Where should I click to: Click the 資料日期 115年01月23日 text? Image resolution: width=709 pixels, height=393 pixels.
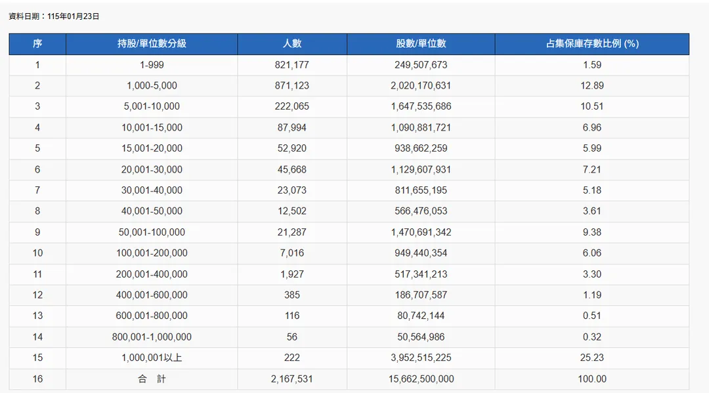(54, 16)
